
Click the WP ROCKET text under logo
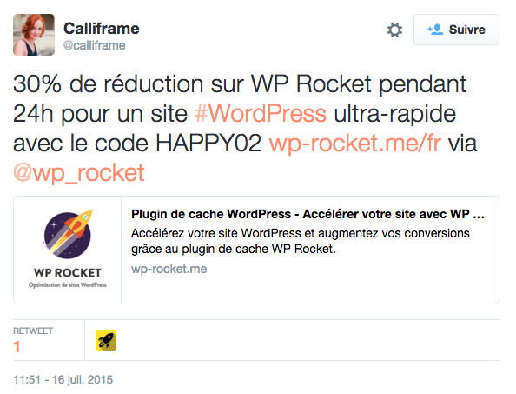pyautogui.click(x=68, y=273)
